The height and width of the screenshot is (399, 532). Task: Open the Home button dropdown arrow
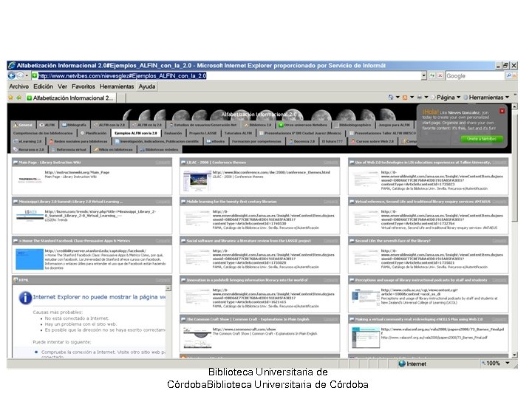[398, 98]
